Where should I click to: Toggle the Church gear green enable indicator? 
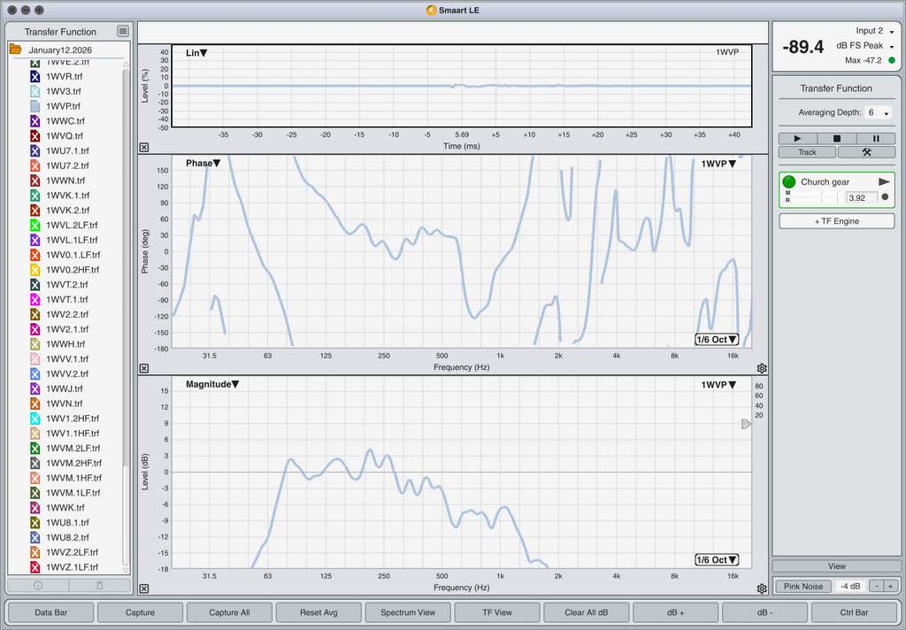789,181
